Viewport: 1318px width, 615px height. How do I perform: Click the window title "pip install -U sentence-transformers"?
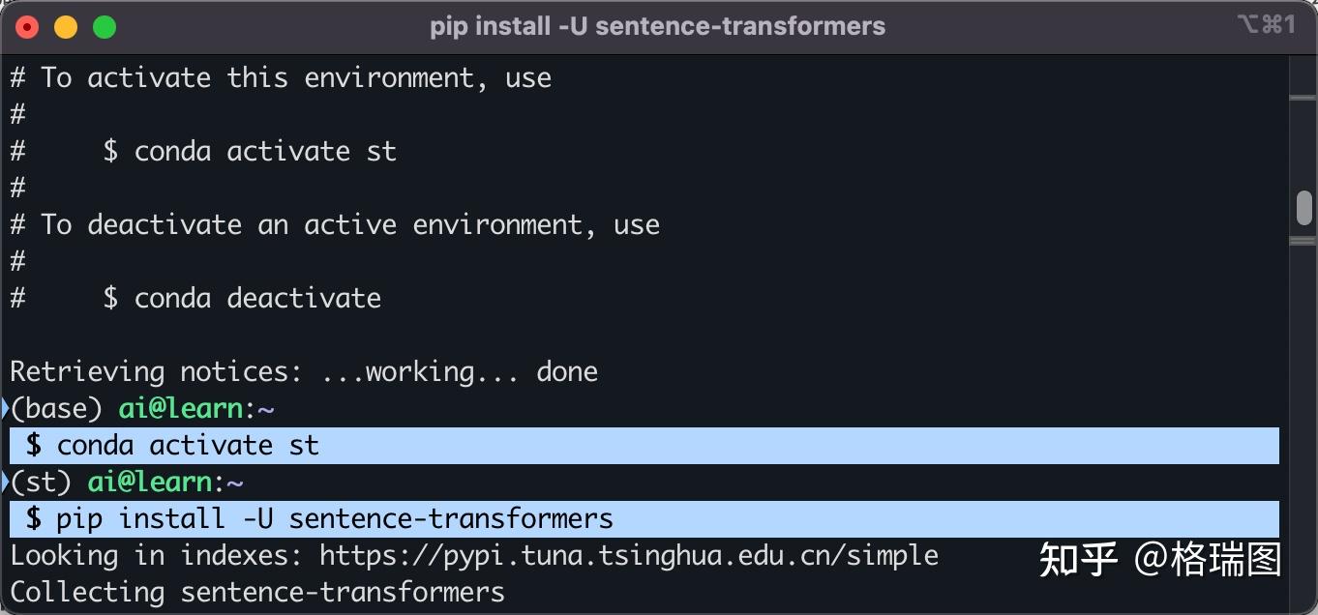pyautogui.click(x=658, y=26)
